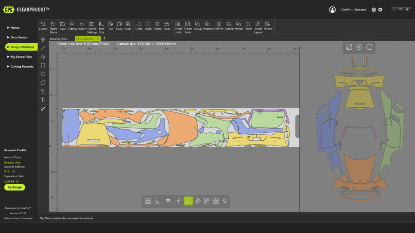Group the selected shapes
Screen dimensions: 415x233
197,26
